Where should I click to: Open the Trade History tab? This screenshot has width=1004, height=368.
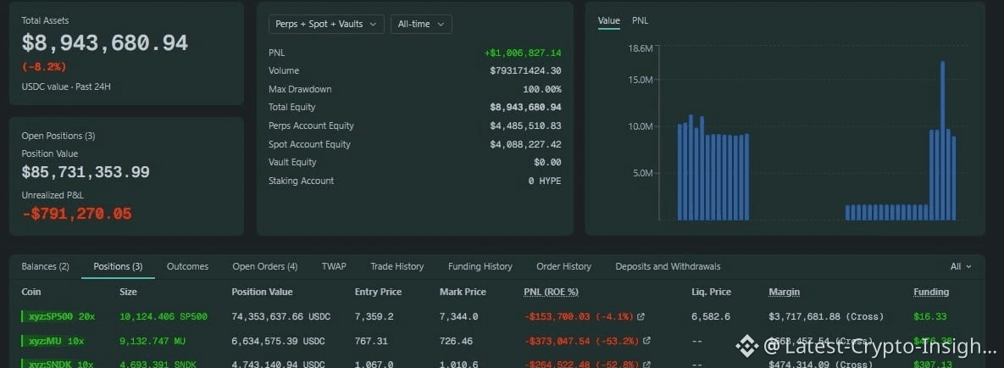pyautogui.click(x=397, y=266)
